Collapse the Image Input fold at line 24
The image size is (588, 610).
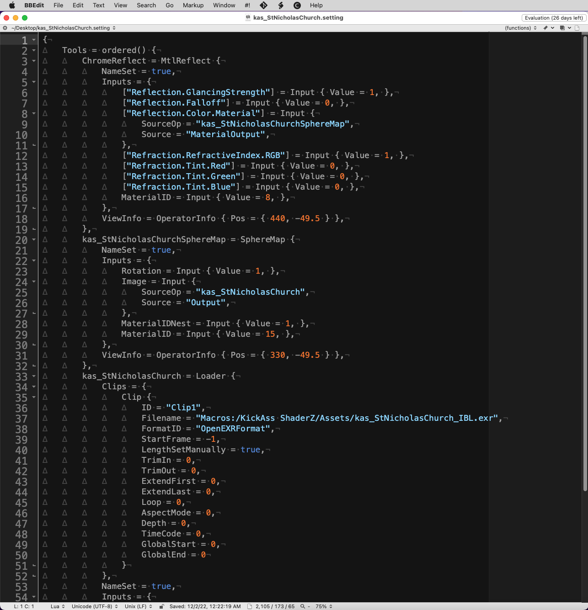[x=34, y=282]
